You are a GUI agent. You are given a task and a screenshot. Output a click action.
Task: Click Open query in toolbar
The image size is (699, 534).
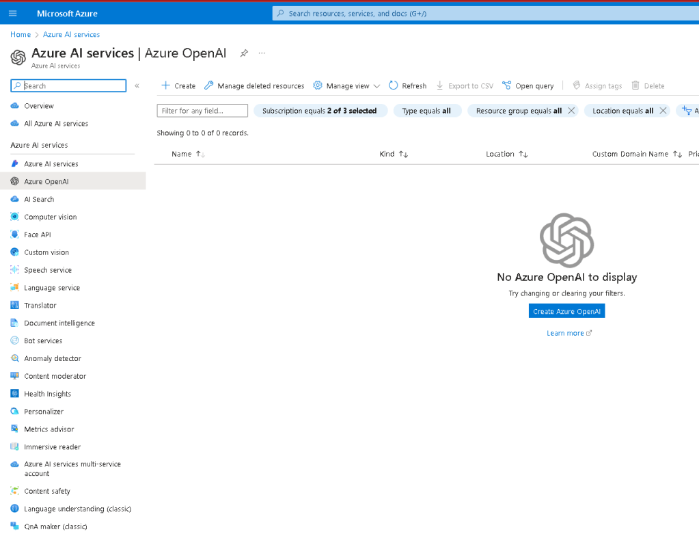(527, 85)
